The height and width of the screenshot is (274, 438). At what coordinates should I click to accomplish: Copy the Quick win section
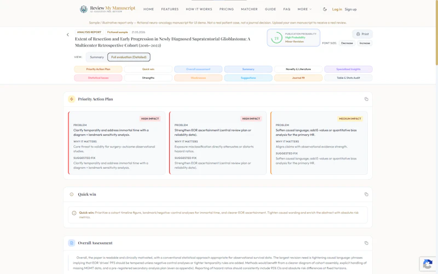coord(366,195)
